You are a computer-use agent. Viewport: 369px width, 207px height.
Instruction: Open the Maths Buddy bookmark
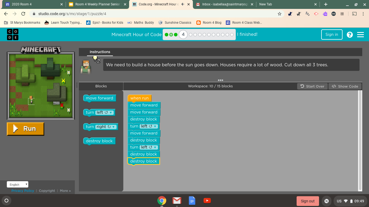pyautogui.click(x=141, y=23)
